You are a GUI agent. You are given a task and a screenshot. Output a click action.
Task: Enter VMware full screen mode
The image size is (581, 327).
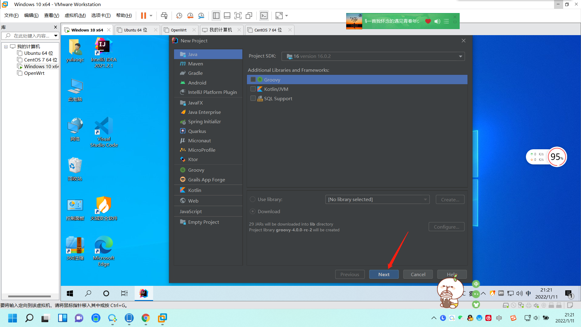pyautogui.click(x=238, y=15)
